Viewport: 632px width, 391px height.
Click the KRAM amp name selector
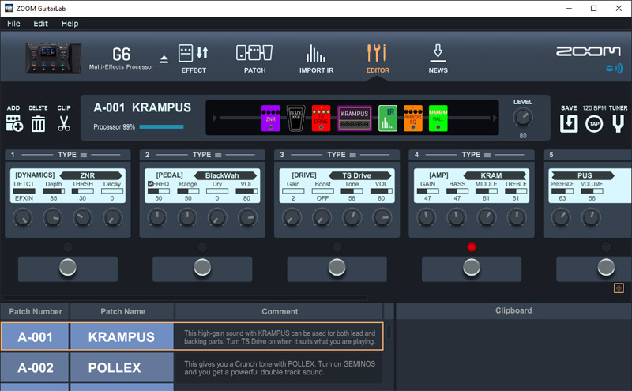[495, 175]
